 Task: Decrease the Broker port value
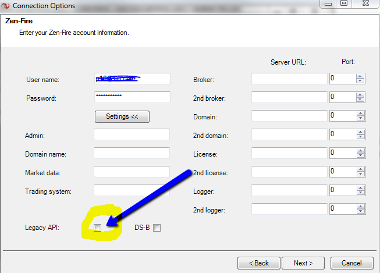360,81
